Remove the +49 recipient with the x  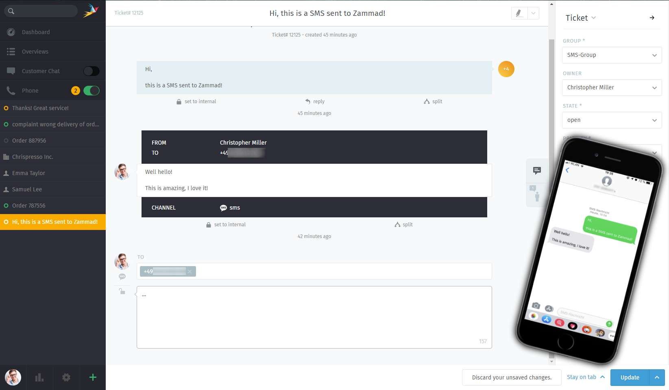[190, 271]
